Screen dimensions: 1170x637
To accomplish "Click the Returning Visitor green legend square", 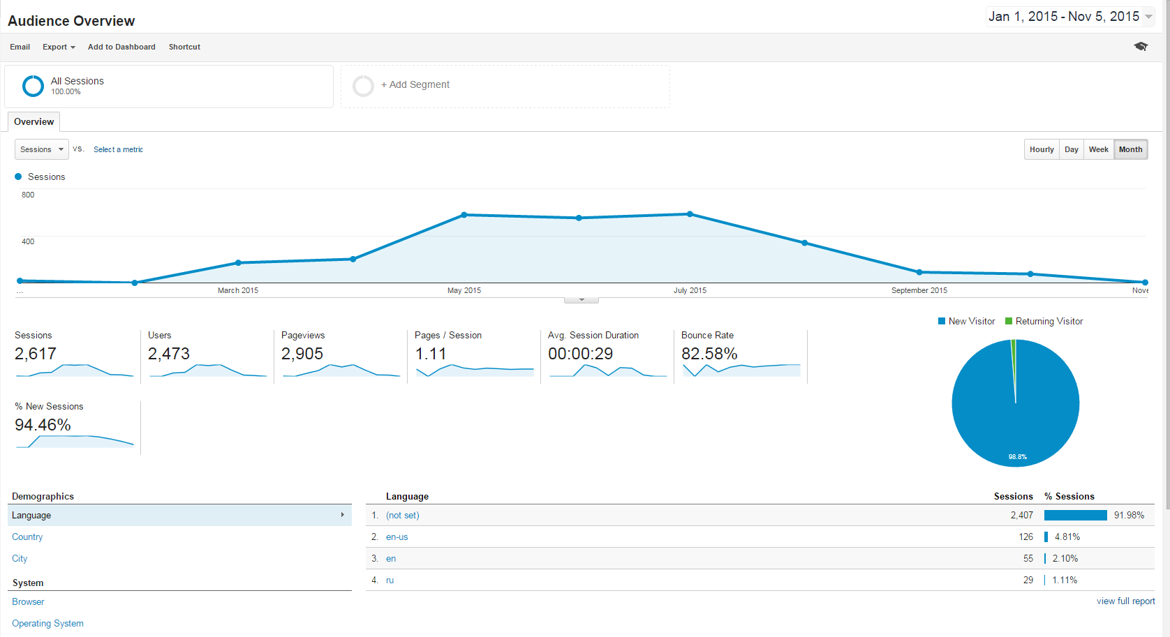I will [x=1009, y=321].
